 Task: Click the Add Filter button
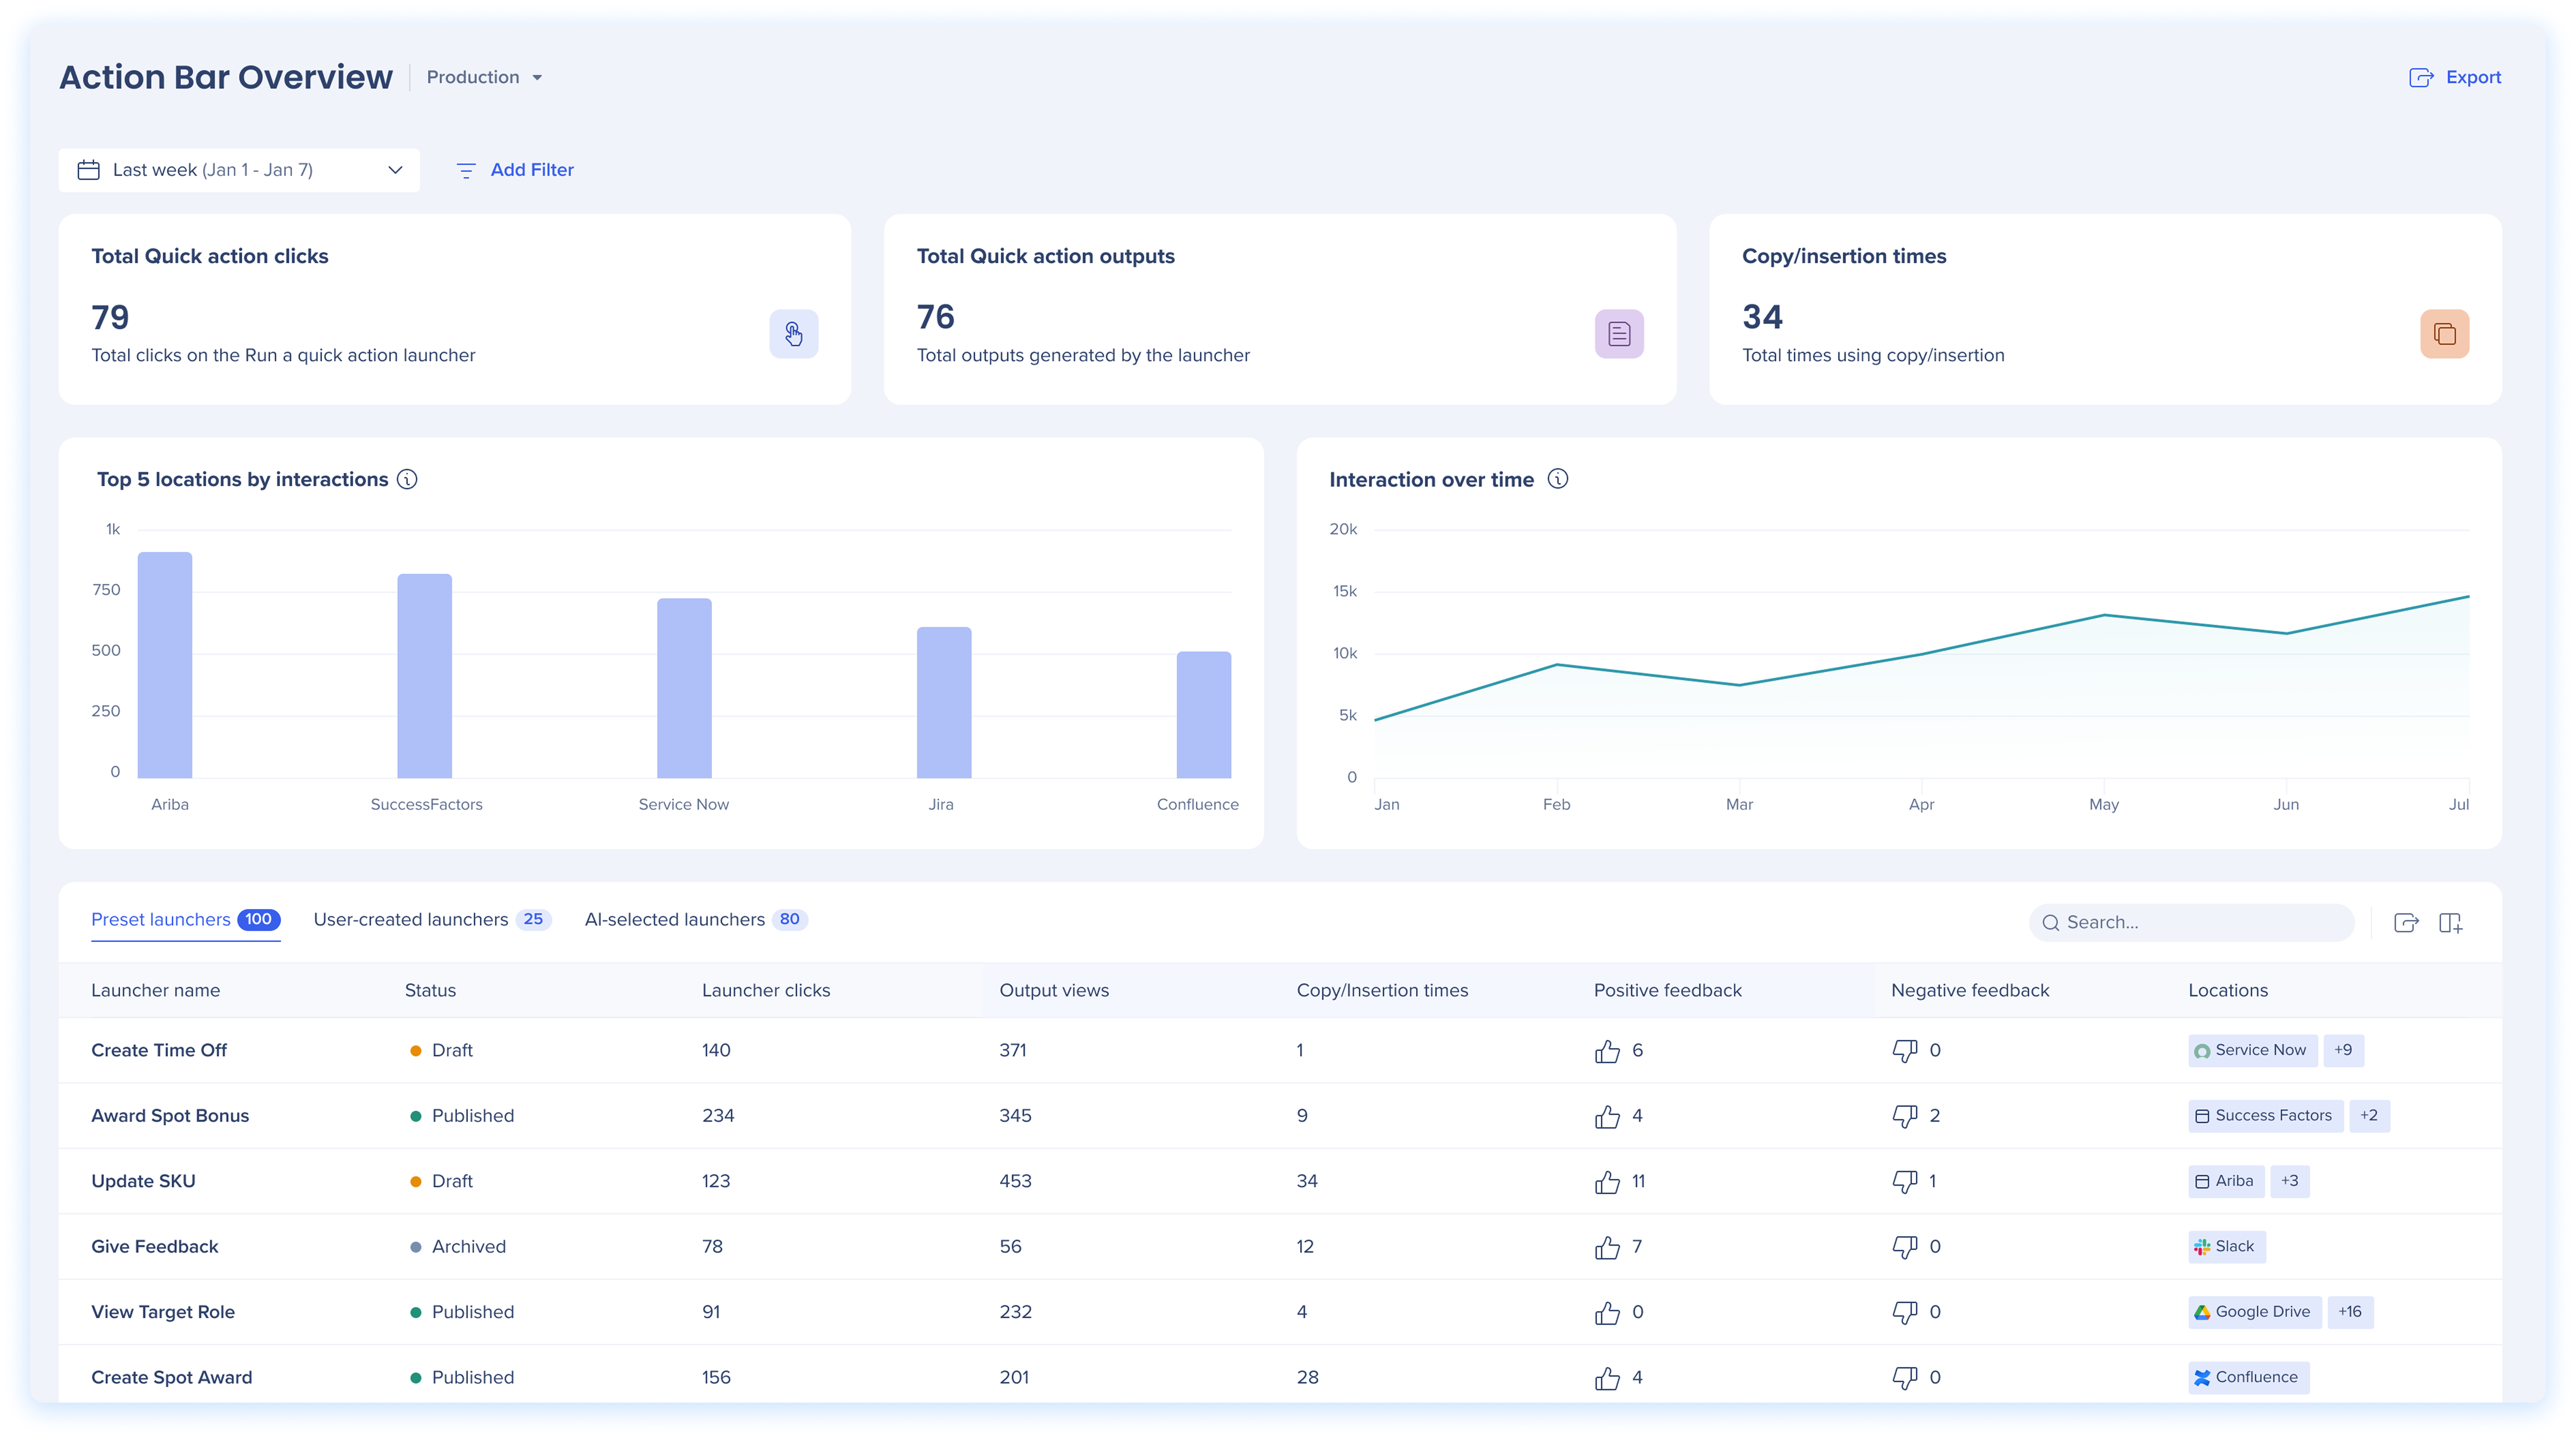(x=515, y=170)
